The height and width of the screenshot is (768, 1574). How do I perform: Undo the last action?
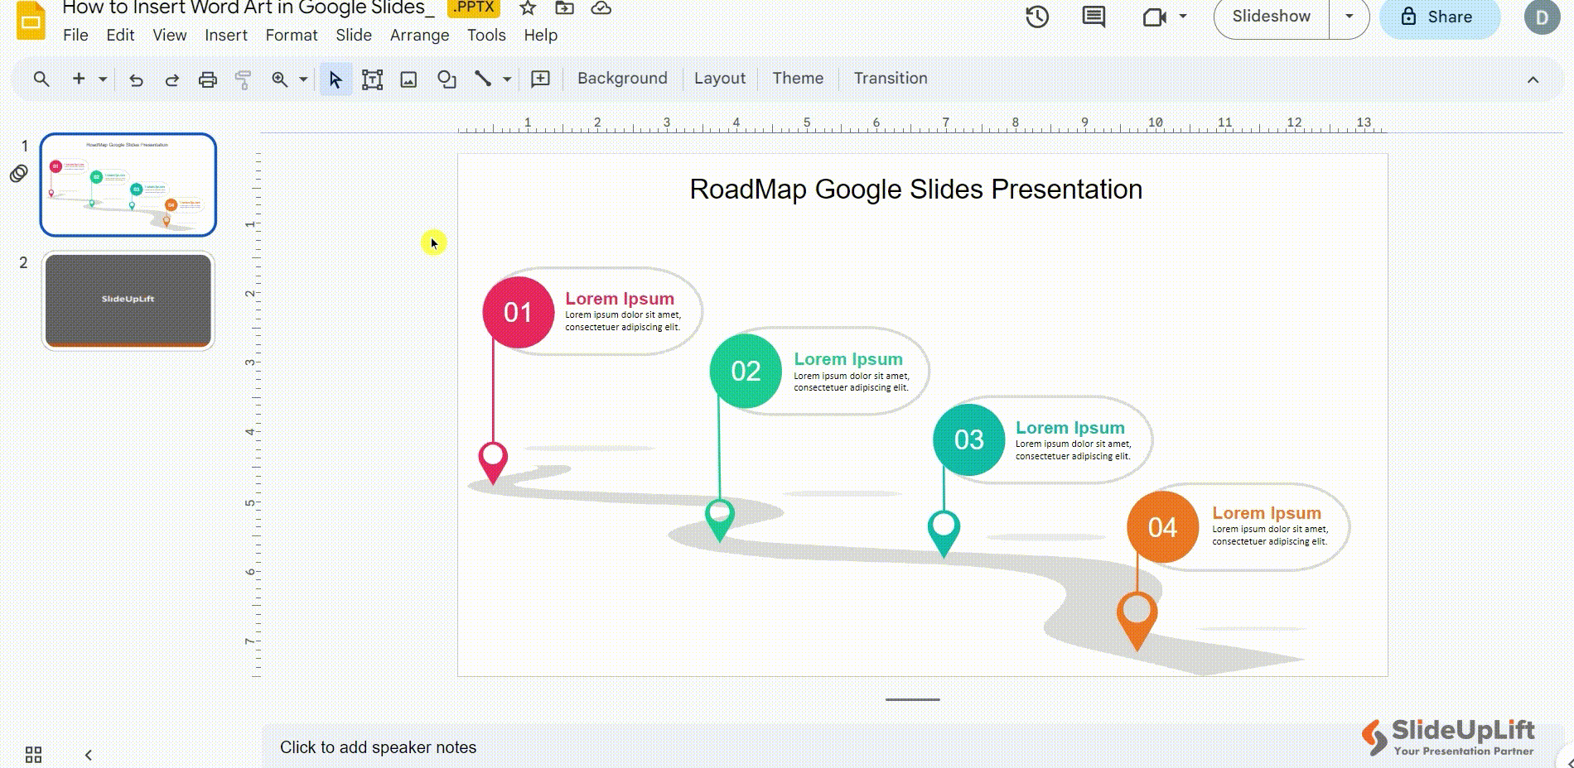click(137, 79)
